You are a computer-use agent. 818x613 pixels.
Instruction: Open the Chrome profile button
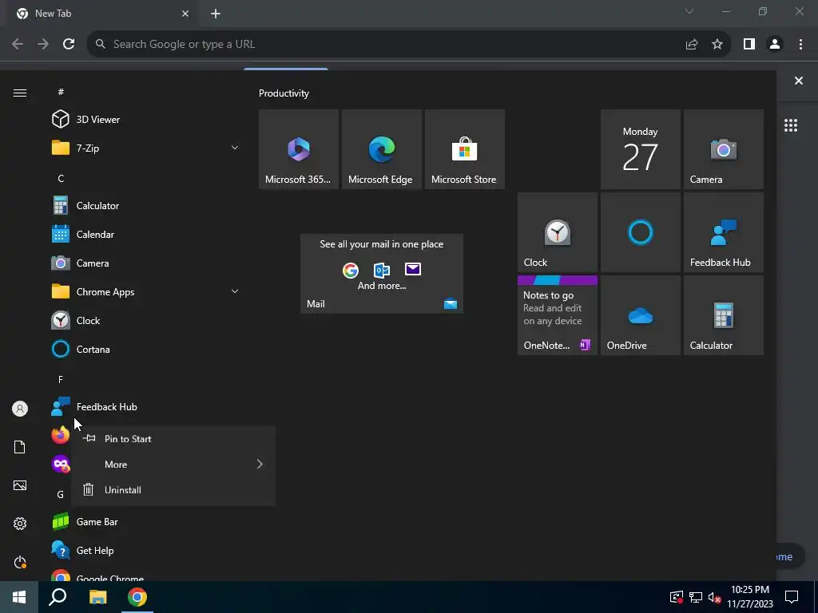(x=775, y=45)
